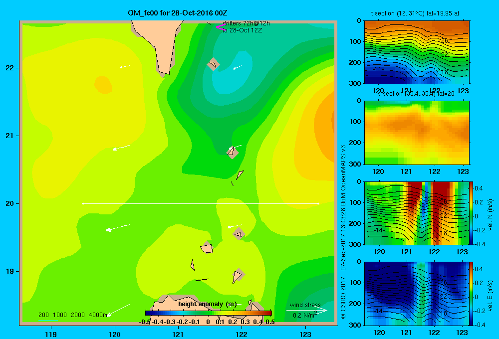Click depth tick 100 on salinity section

(356, 122)
